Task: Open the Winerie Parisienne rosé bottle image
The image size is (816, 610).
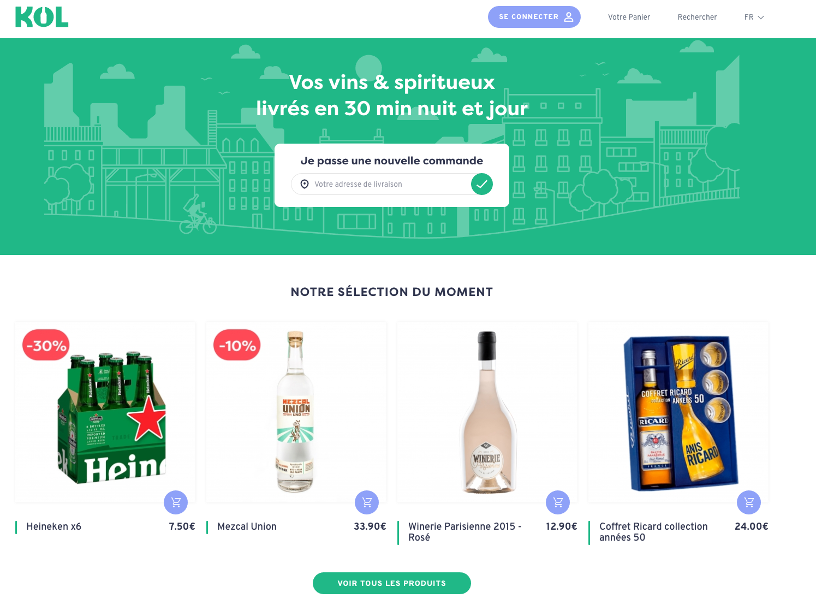Action: (x=487, y=412)
